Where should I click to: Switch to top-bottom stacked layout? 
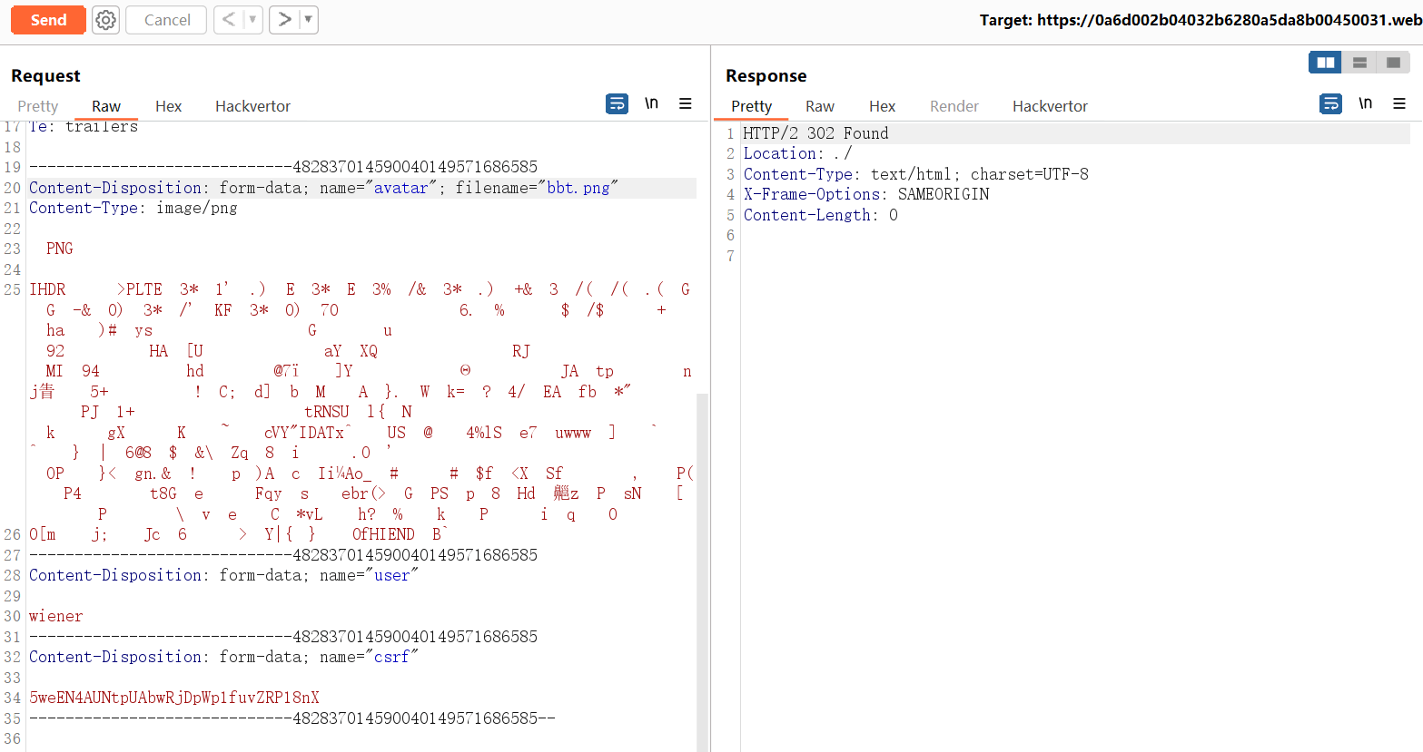(x=1359, y=63)
